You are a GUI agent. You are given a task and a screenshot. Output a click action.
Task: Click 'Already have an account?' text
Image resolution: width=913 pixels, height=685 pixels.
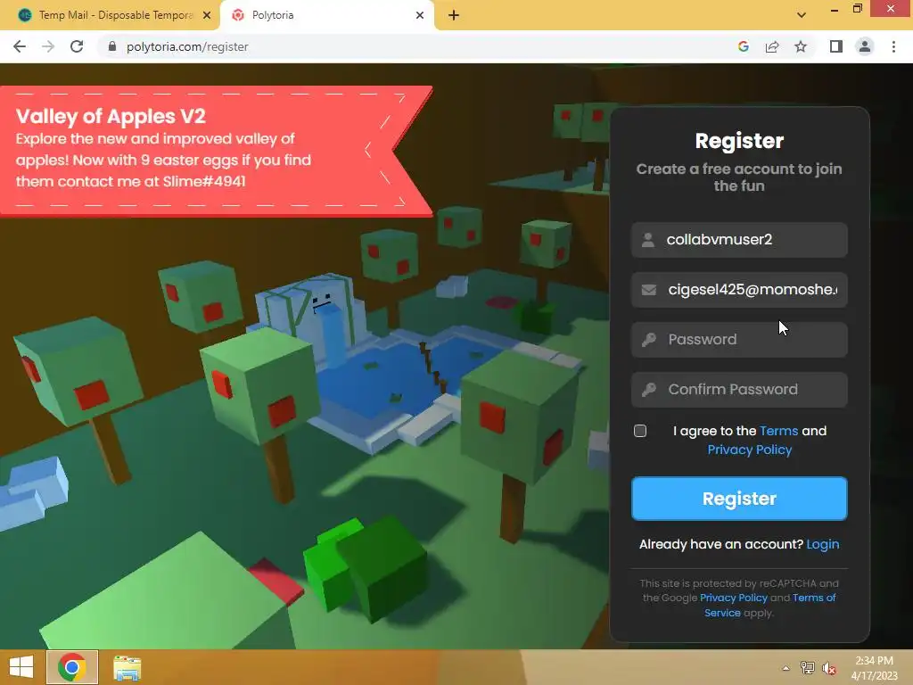pyautogui.click(x=720, y=544)
